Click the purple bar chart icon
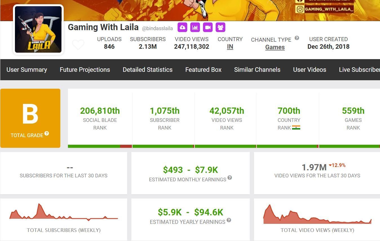 tap(195, 27)
